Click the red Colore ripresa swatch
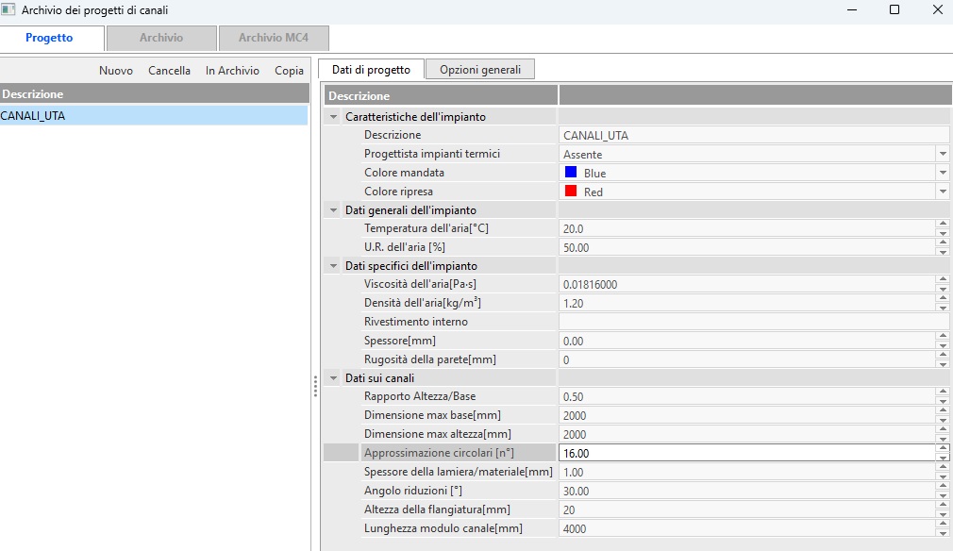 coord(571,192)
